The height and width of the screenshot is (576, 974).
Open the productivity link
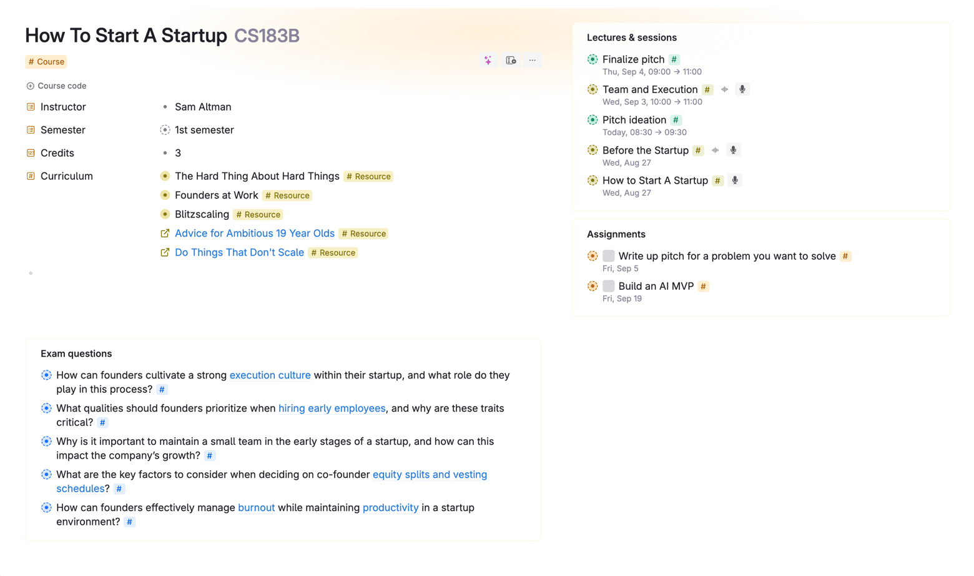click(x=391, y=508)
